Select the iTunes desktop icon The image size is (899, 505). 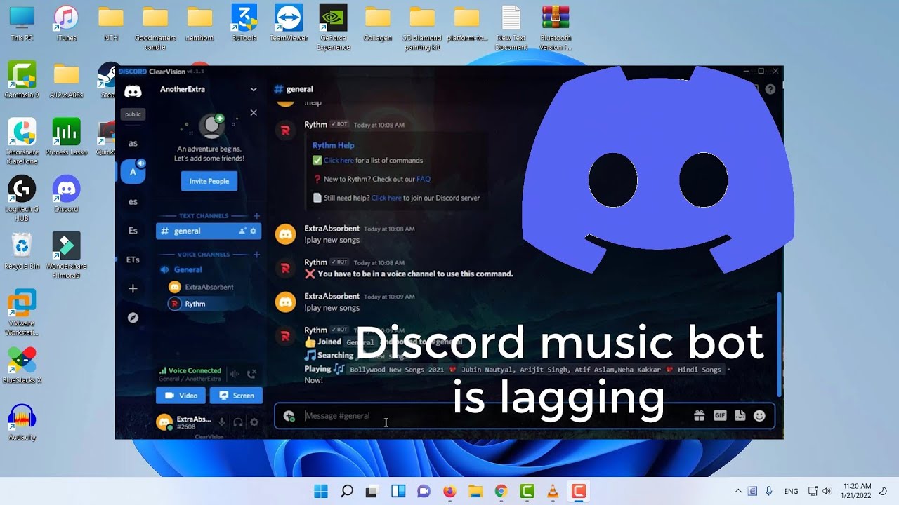66,23
